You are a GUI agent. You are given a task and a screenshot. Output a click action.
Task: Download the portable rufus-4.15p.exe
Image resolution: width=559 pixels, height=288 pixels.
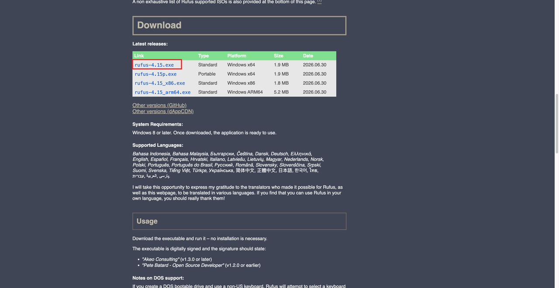[x=155, y=74]
